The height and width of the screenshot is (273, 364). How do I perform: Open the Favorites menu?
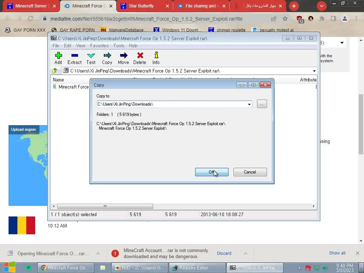pos(100,46)
